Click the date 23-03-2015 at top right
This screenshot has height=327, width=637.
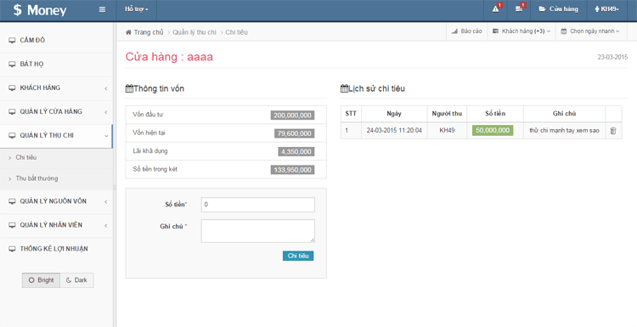tap(612, 57)
